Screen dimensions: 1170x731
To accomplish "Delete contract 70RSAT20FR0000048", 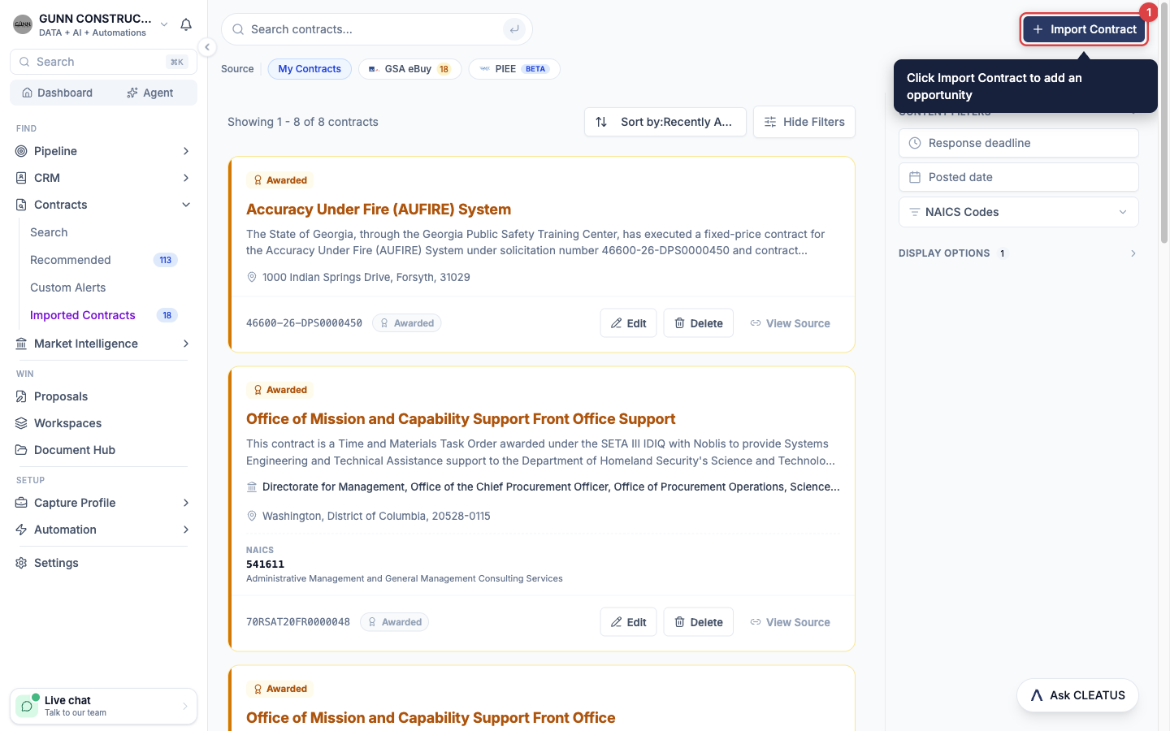I will (698, 622).
